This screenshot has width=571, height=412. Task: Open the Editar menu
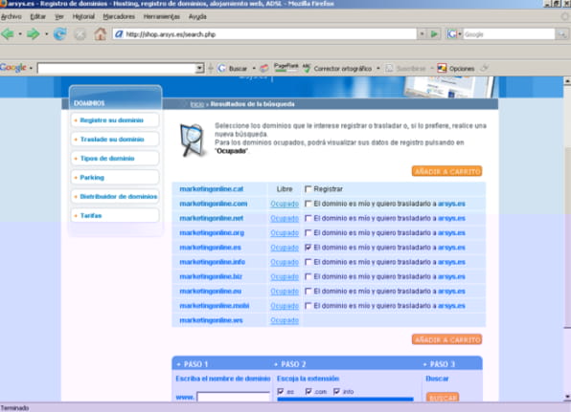38,16
